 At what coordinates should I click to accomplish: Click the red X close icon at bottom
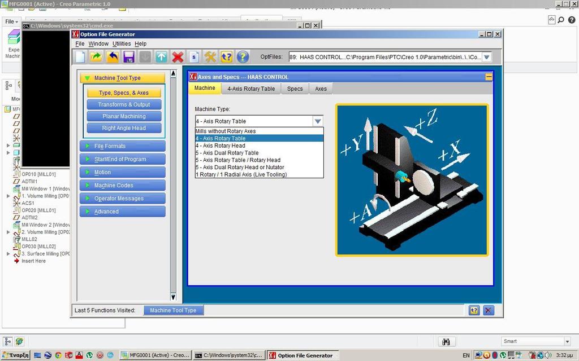click(x=488, y=310)
